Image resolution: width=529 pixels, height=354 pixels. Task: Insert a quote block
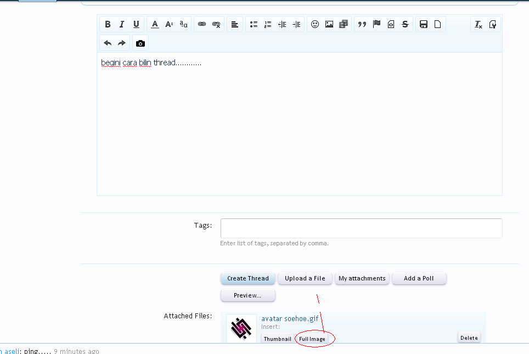coord(362,24)
